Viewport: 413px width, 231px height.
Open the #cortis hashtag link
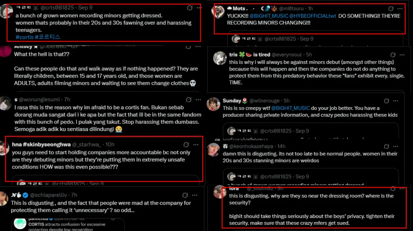click(x=24, y=37)
